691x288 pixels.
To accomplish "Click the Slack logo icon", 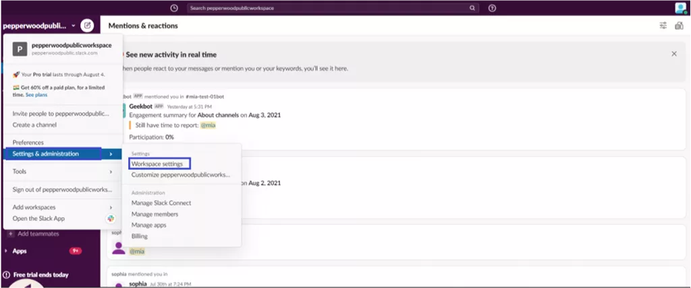I will [x=111, y=219].
